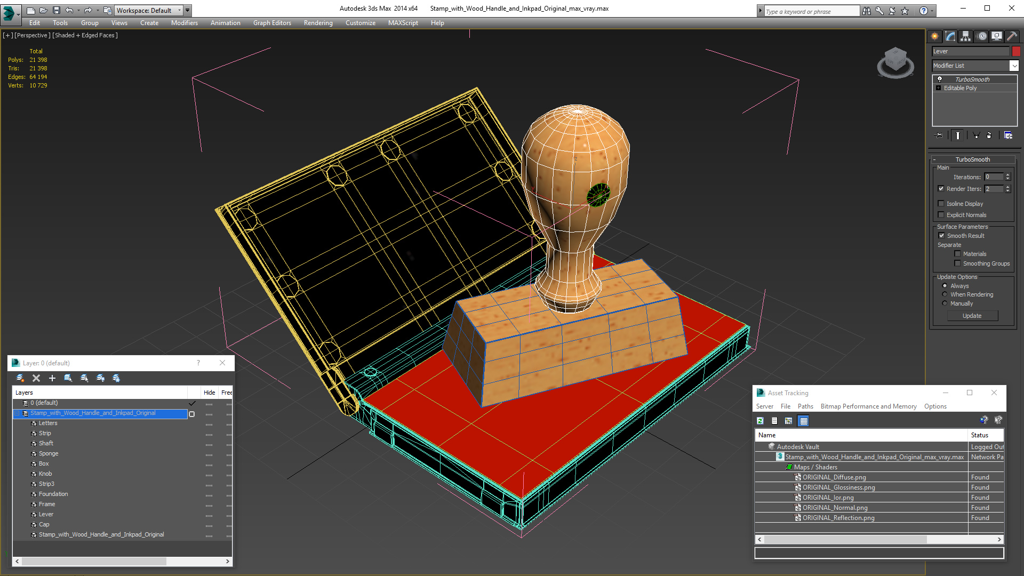The height and width of the screenshot is (576, 1024).
Task: Collapse the Stamp_with_Wood_Handle layer tree
Action: tap(17, 413)
